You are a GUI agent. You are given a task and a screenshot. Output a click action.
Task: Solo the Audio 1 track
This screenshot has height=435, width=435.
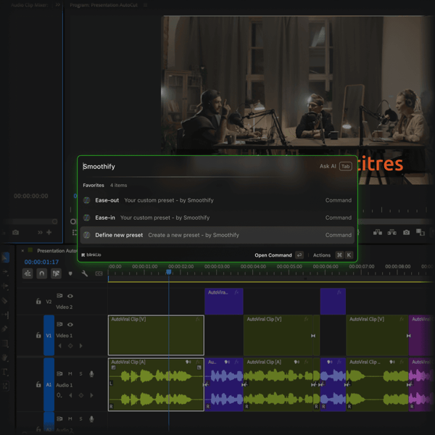pyautogui.click(x=80, y=374)
